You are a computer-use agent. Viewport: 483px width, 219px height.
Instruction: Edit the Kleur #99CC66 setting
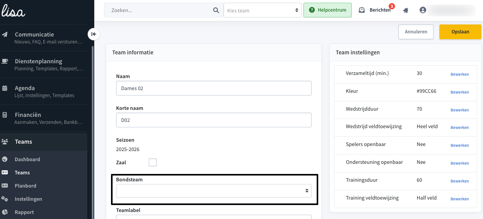click(x=460, y=92)
